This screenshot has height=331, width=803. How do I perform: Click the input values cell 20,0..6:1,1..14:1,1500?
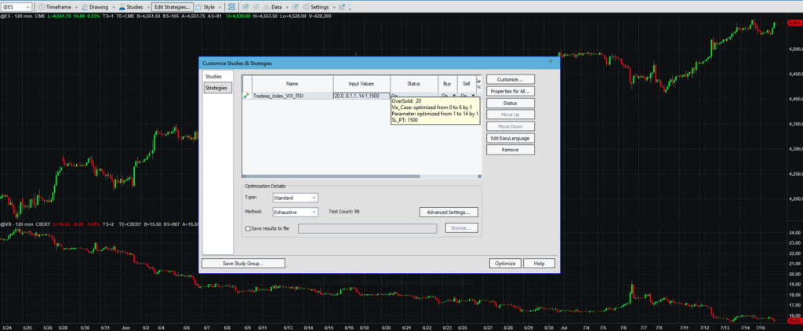pyautogui.click(x=362, y=96)
